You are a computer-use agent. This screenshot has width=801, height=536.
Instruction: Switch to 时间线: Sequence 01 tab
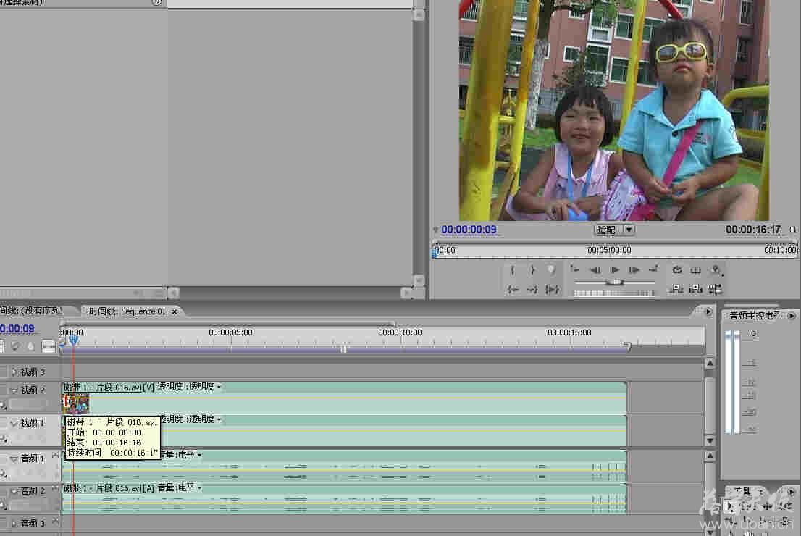(x=127, y=311)
